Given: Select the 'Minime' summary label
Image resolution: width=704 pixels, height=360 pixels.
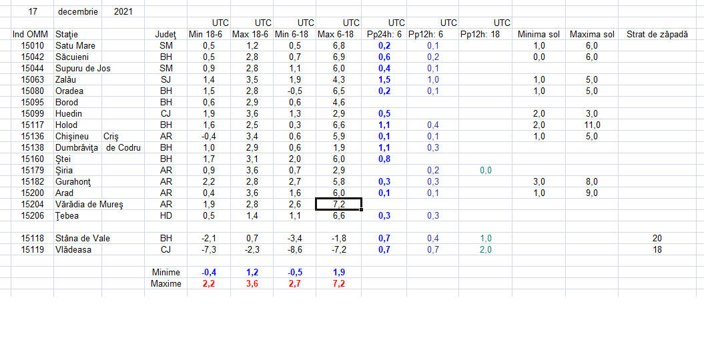Looking at the screenshot, I should coord(165,273).
